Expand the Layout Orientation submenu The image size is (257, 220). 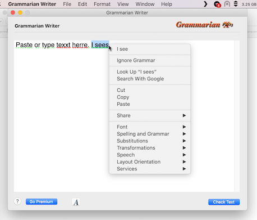(150, 162)
